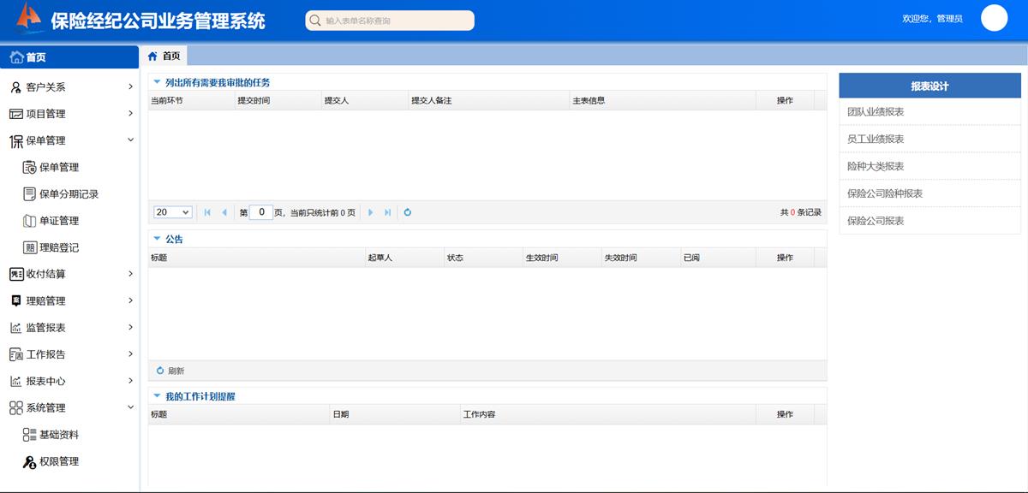The width and height of the screenshot is (1028, 493).
Task: Click the 理赔登记 icon
Action: coord(30,247)
